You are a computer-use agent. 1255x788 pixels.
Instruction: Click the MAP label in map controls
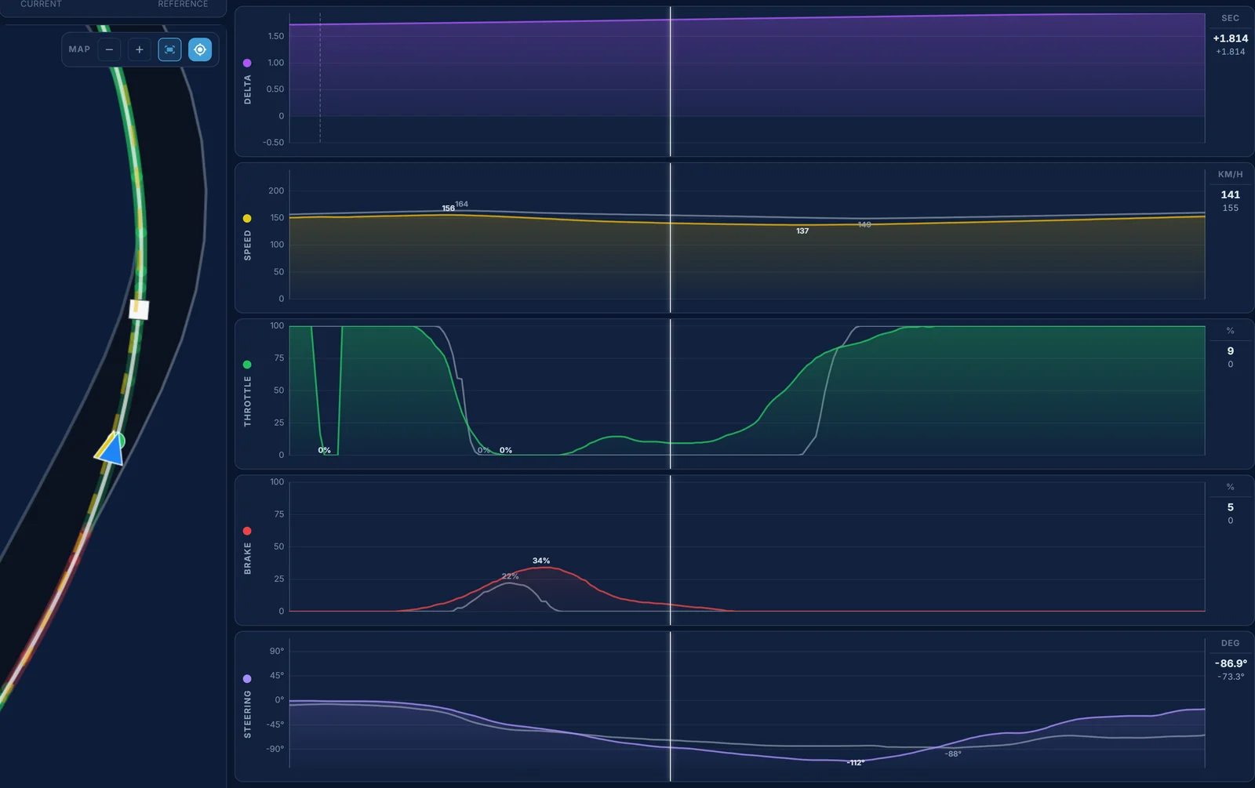tap(79, 49)
